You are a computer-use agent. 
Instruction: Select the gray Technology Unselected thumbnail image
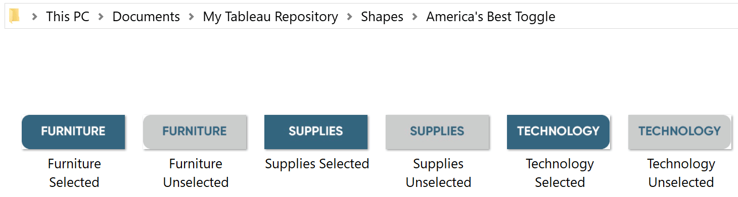[x=680, y=132]
